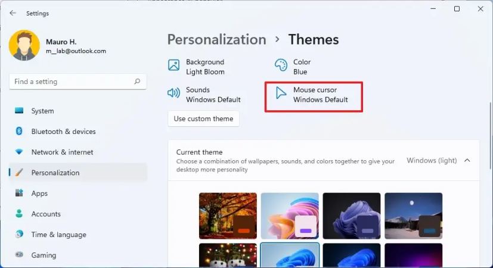Screen dimensions: 493x268
Task: Click the Apps icon in sidebar
Action: (19, 193)
